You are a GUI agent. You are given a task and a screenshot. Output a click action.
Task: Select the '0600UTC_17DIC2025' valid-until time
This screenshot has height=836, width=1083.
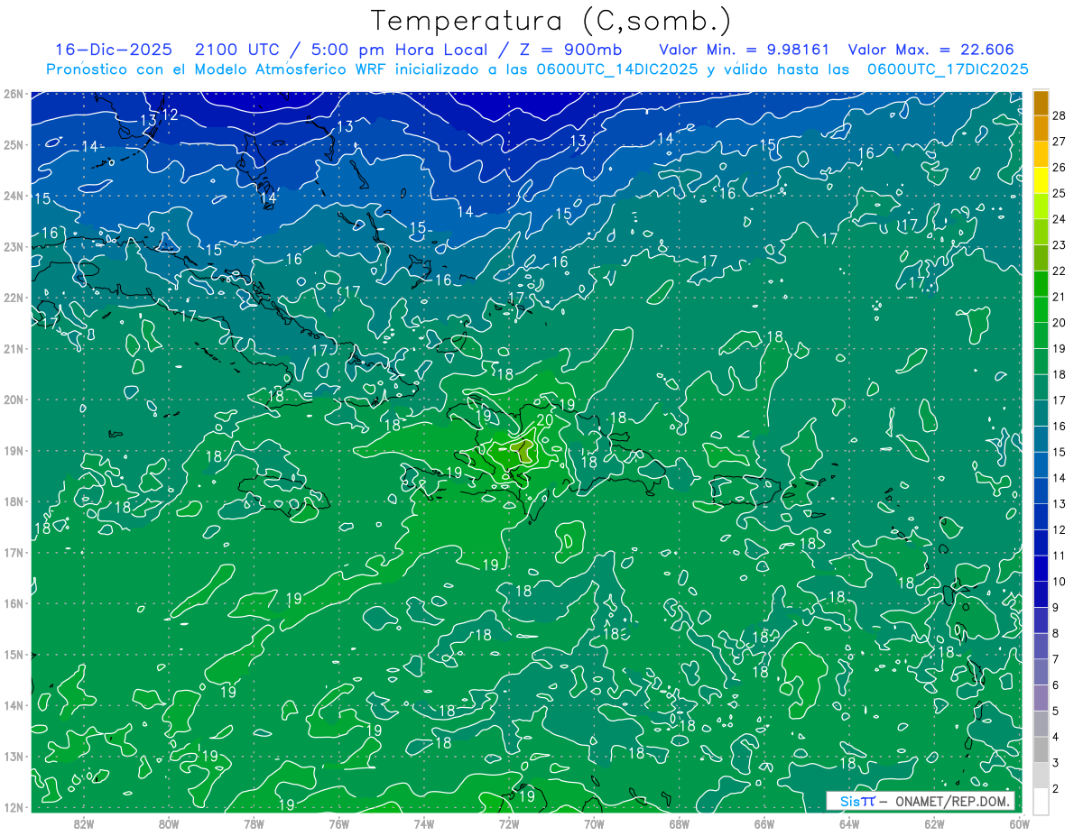pos(947,69)
